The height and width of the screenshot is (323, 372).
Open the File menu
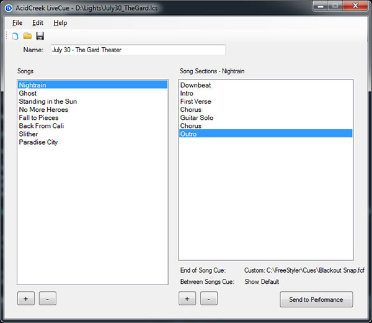coord(17,23)
